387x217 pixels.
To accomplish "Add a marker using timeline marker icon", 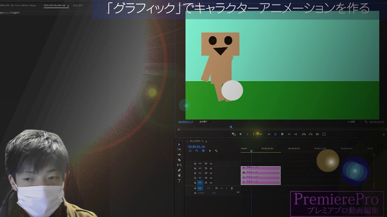I will tap(210, 151).
